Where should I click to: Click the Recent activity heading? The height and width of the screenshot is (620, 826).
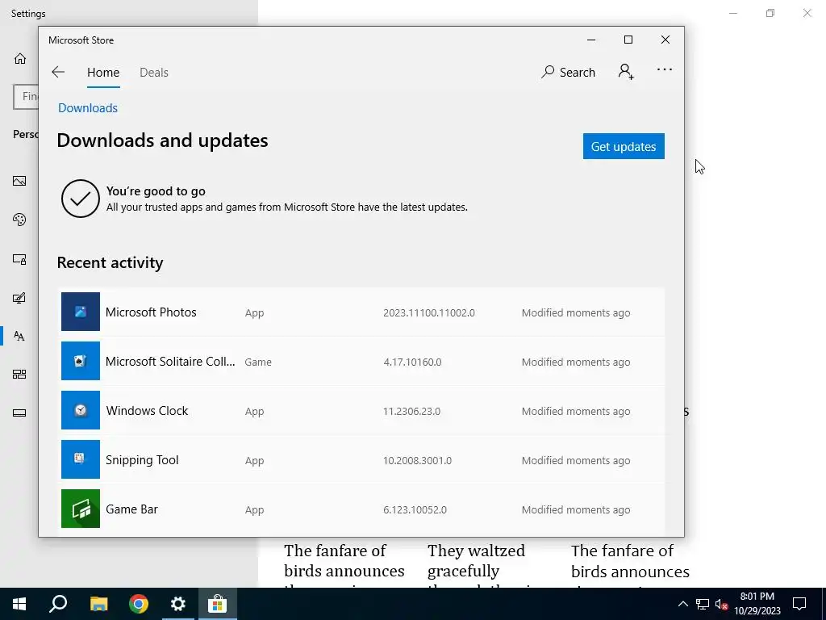coord(110,262)
